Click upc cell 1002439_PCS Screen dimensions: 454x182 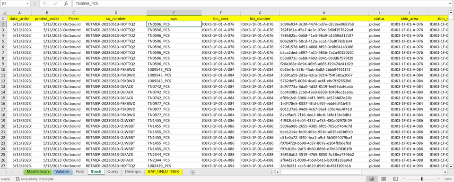tap(174, 166)
